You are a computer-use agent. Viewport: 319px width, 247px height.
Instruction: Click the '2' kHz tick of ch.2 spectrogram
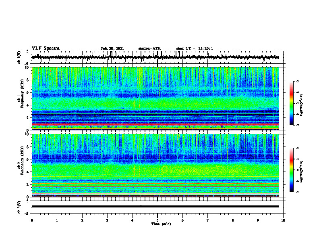coord(28,184)
